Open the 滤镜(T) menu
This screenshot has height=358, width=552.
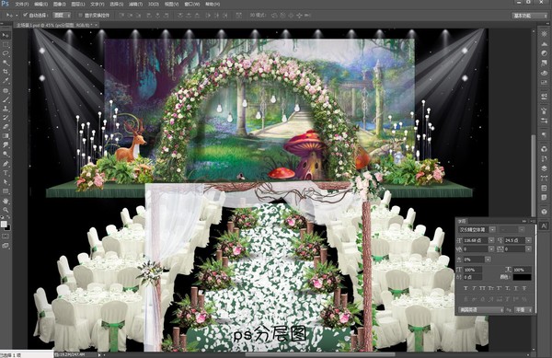[135, 5]
